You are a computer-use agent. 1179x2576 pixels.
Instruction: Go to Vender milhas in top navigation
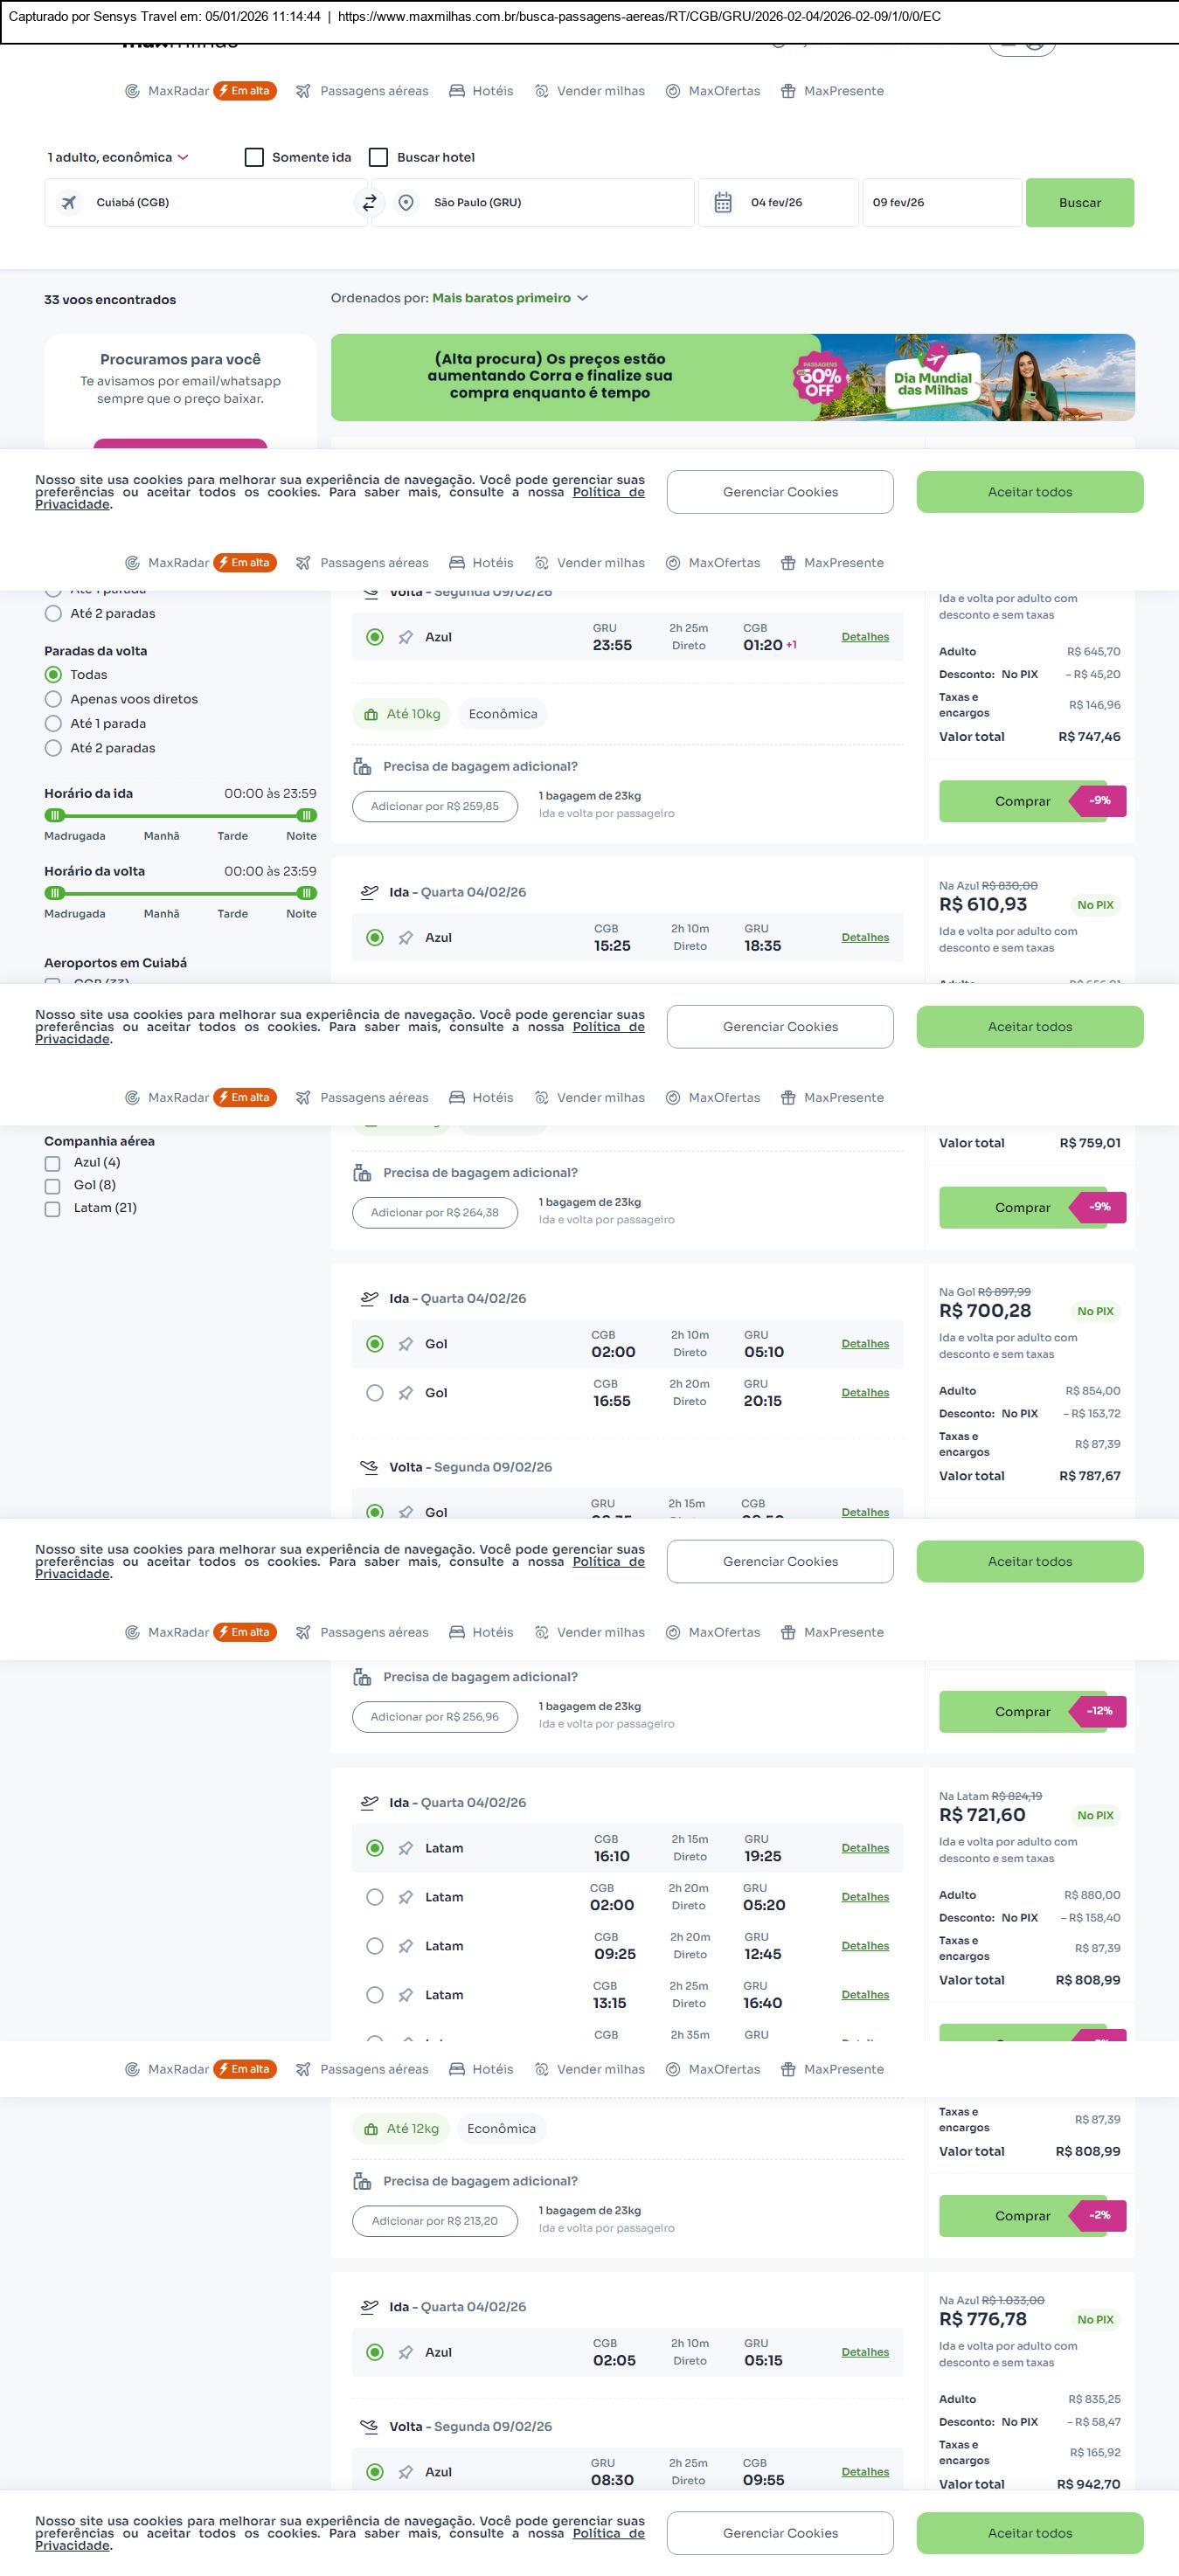(590, 91)
